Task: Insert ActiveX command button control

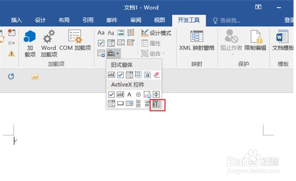Action: tap(121, 103)
